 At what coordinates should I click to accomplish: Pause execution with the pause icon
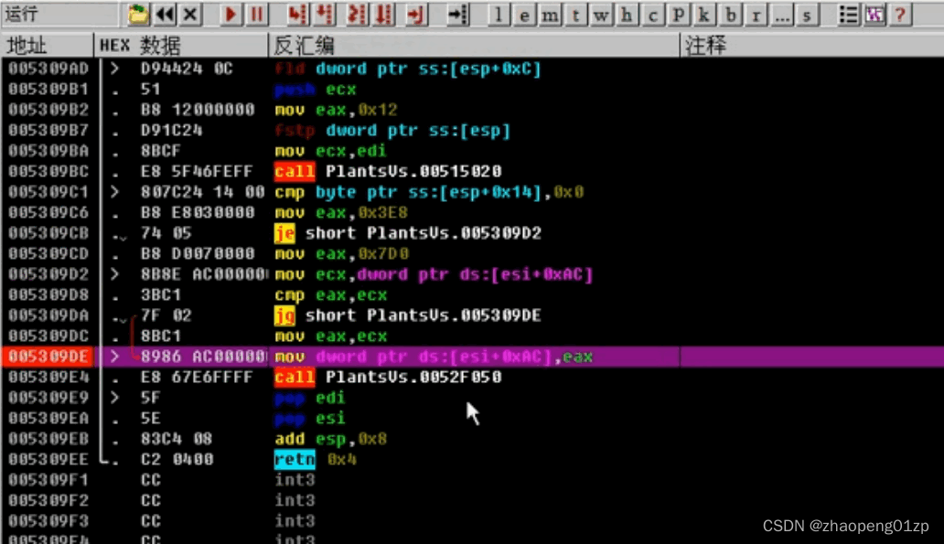pos(256,14)
